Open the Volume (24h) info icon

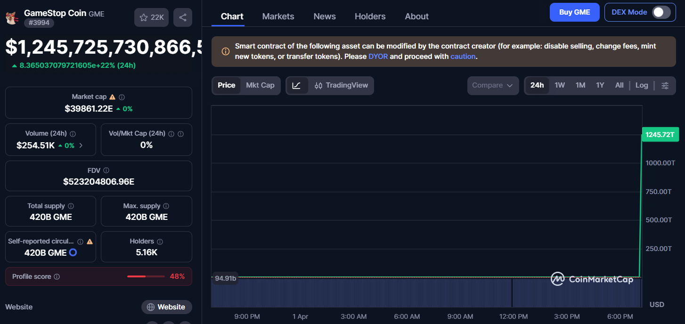pos(73,134)
